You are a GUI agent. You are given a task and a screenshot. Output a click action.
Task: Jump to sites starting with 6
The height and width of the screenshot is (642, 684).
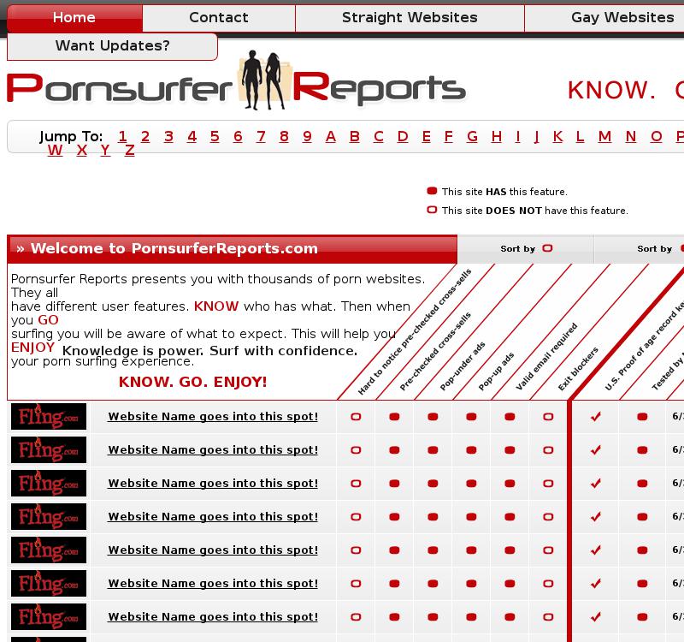coord(238,137)
